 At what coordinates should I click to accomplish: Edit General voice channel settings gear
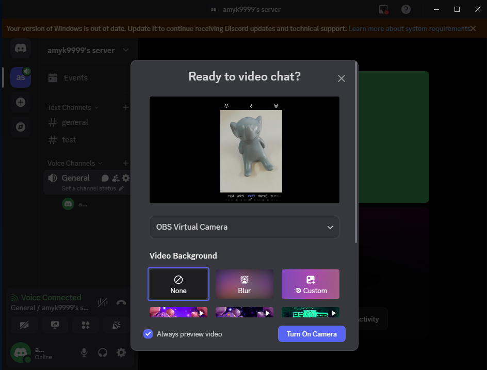click(126, 178)
